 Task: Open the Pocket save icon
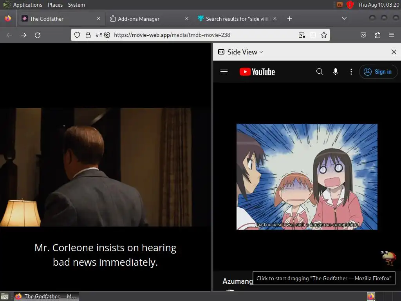[x=363, y=35]
